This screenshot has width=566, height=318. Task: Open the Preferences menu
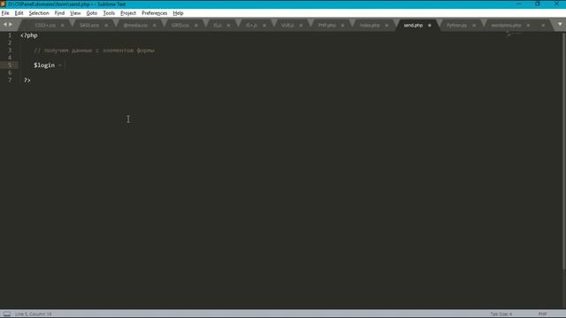154,13
